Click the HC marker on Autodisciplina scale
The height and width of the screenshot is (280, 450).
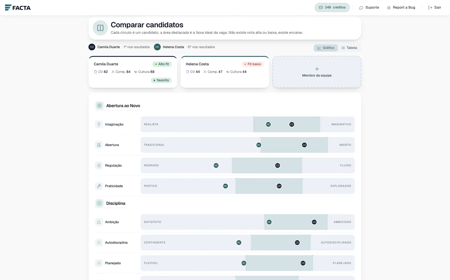click(x=239, y=243)
